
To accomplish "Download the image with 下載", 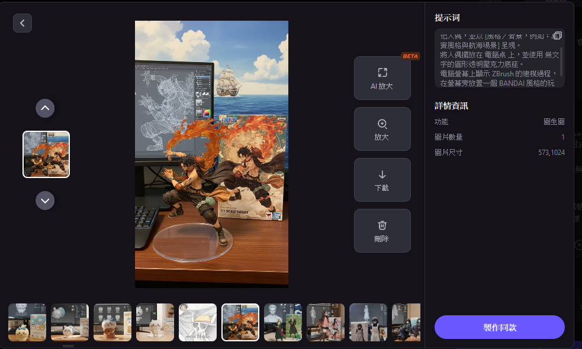I will pos(382,180).
